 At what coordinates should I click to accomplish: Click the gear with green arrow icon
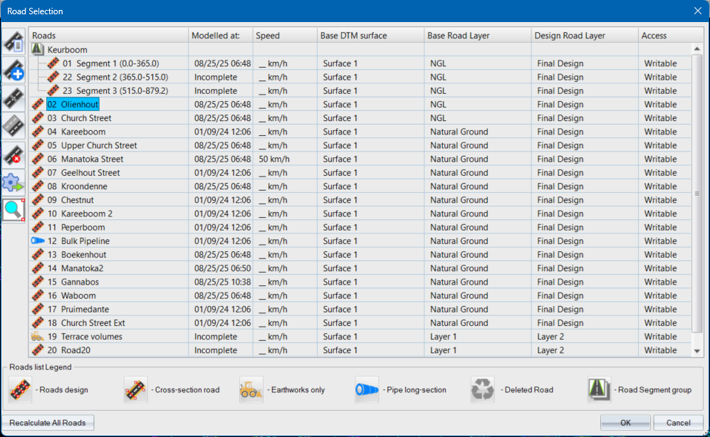tap(14, 183)
